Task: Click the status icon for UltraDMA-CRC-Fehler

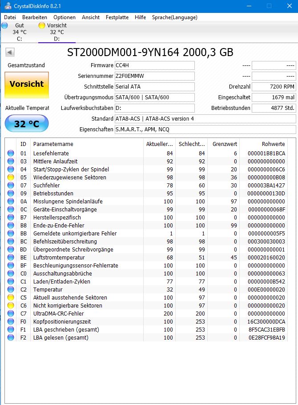Action: 11,313
